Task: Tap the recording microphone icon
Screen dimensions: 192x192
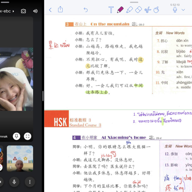Action: click(175, 10)
